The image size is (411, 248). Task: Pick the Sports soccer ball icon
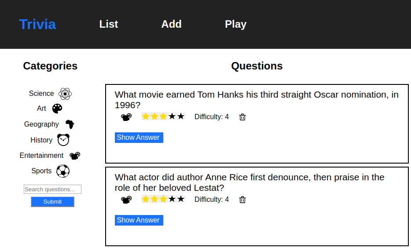point(63,171)
